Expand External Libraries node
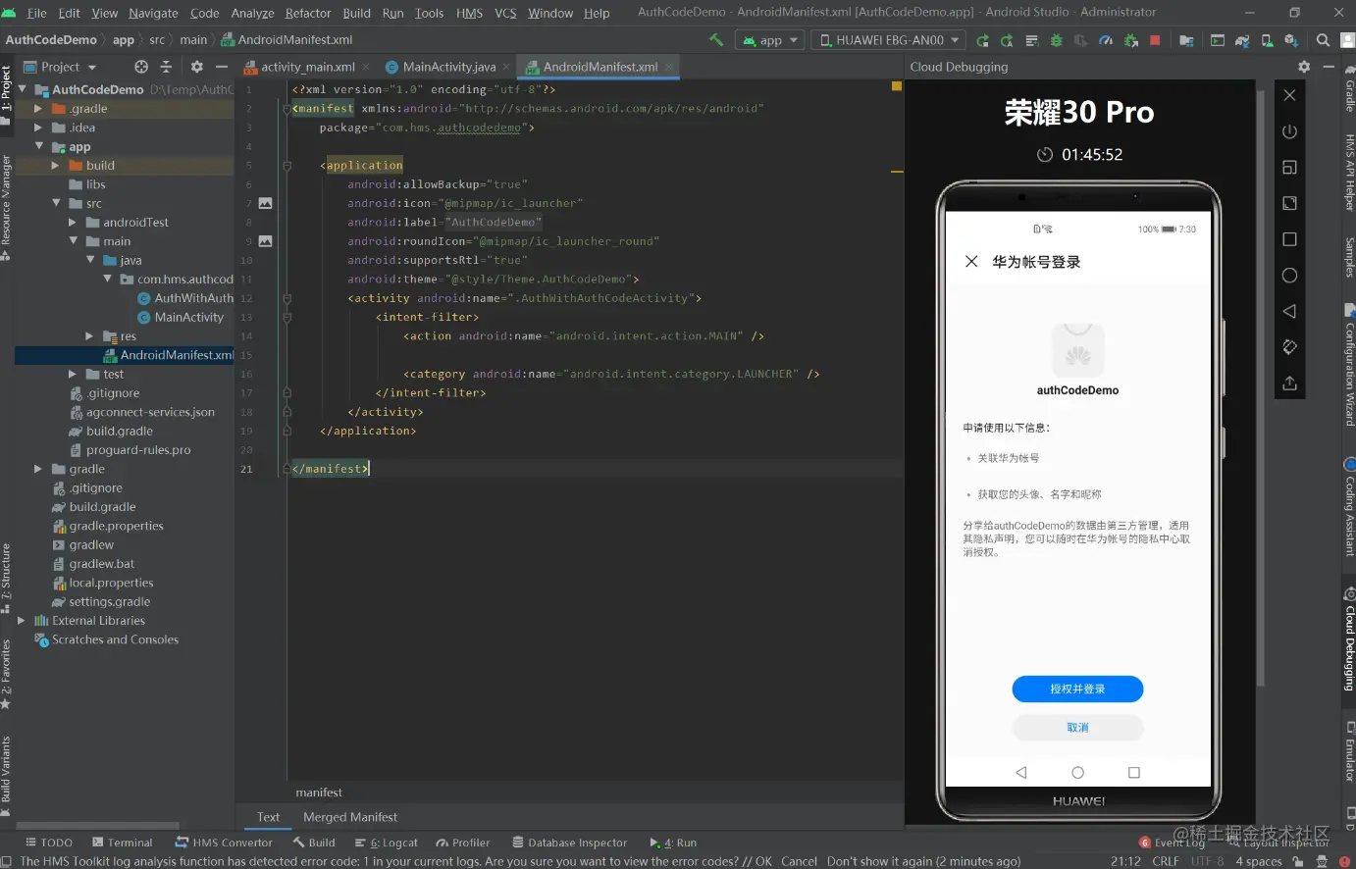This screenshot has width=1356, height=869. (22, 621)
